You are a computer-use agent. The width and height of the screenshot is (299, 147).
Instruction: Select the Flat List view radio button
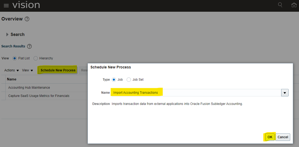pos(15,58)
